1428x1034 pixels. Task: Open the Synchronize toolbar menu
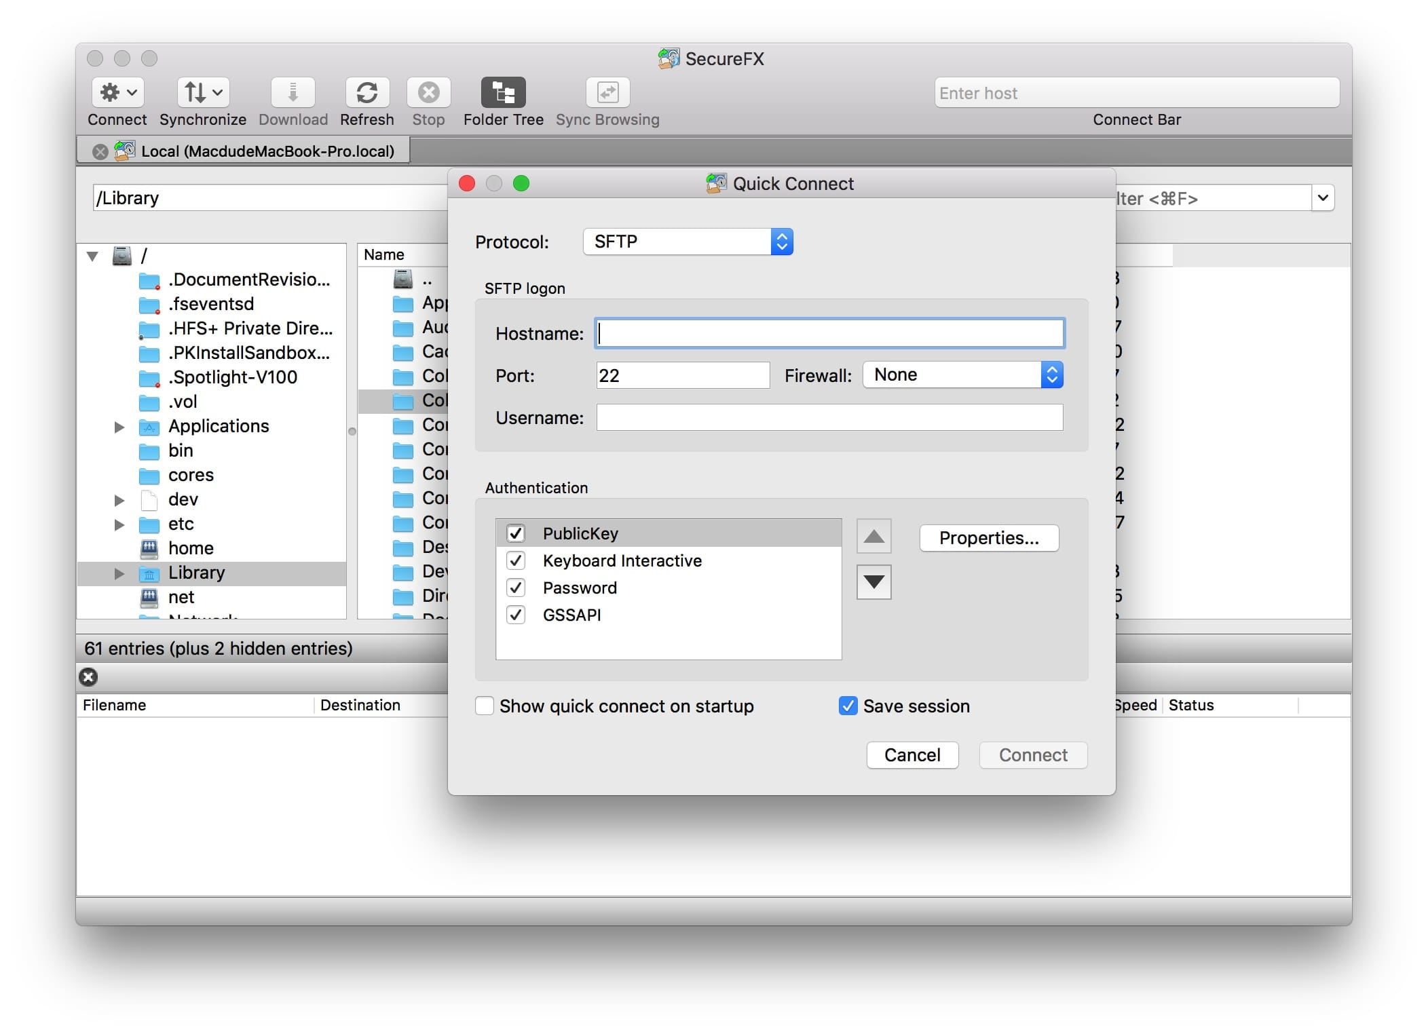click(203, 92)
